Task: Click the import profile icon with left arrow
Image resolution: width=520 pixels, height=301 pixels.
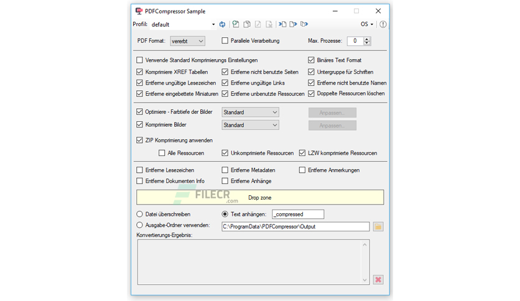Action: click(x=282, y=24)
